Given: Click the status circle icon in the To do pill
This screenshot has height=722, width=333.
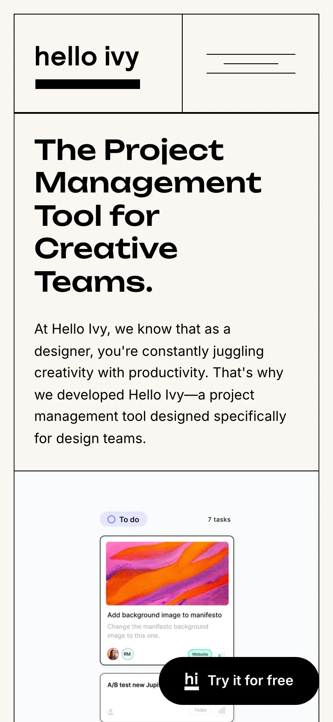Looking at the screenshot, I should pyautogui.click(x=111, y=519).
